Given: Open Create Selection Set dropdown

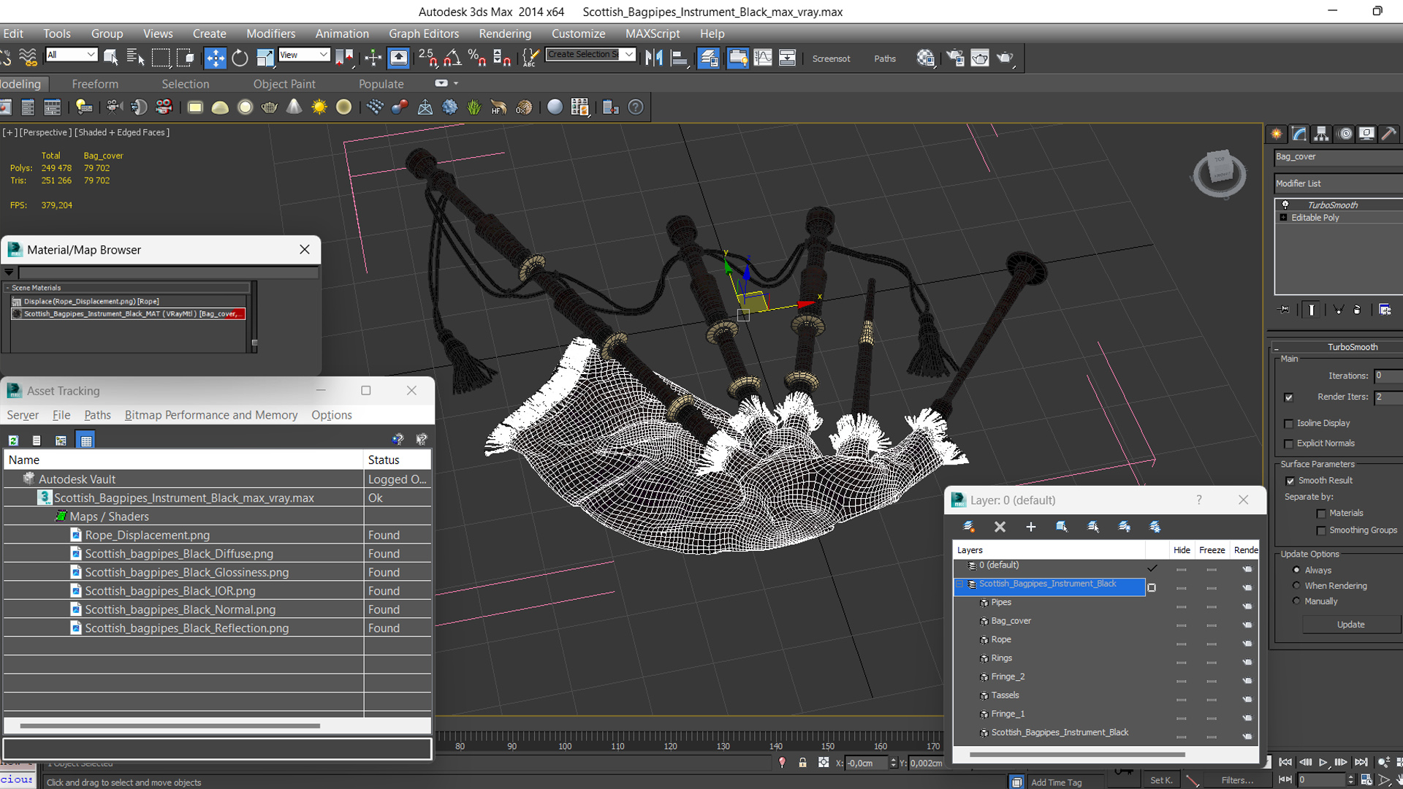Looking at the screenshot, I should click(628, 54).
